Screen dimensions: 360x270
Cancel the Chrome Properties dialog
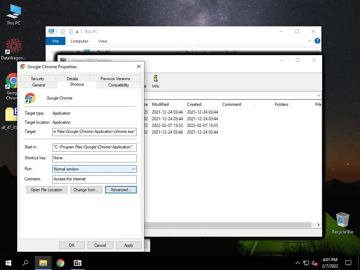(x=100, y=245)
